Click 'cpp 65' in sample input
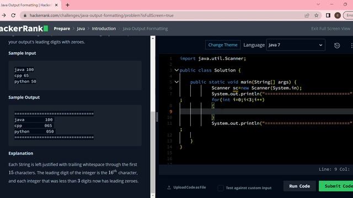The image size is (353, 198). click(22, 76)
